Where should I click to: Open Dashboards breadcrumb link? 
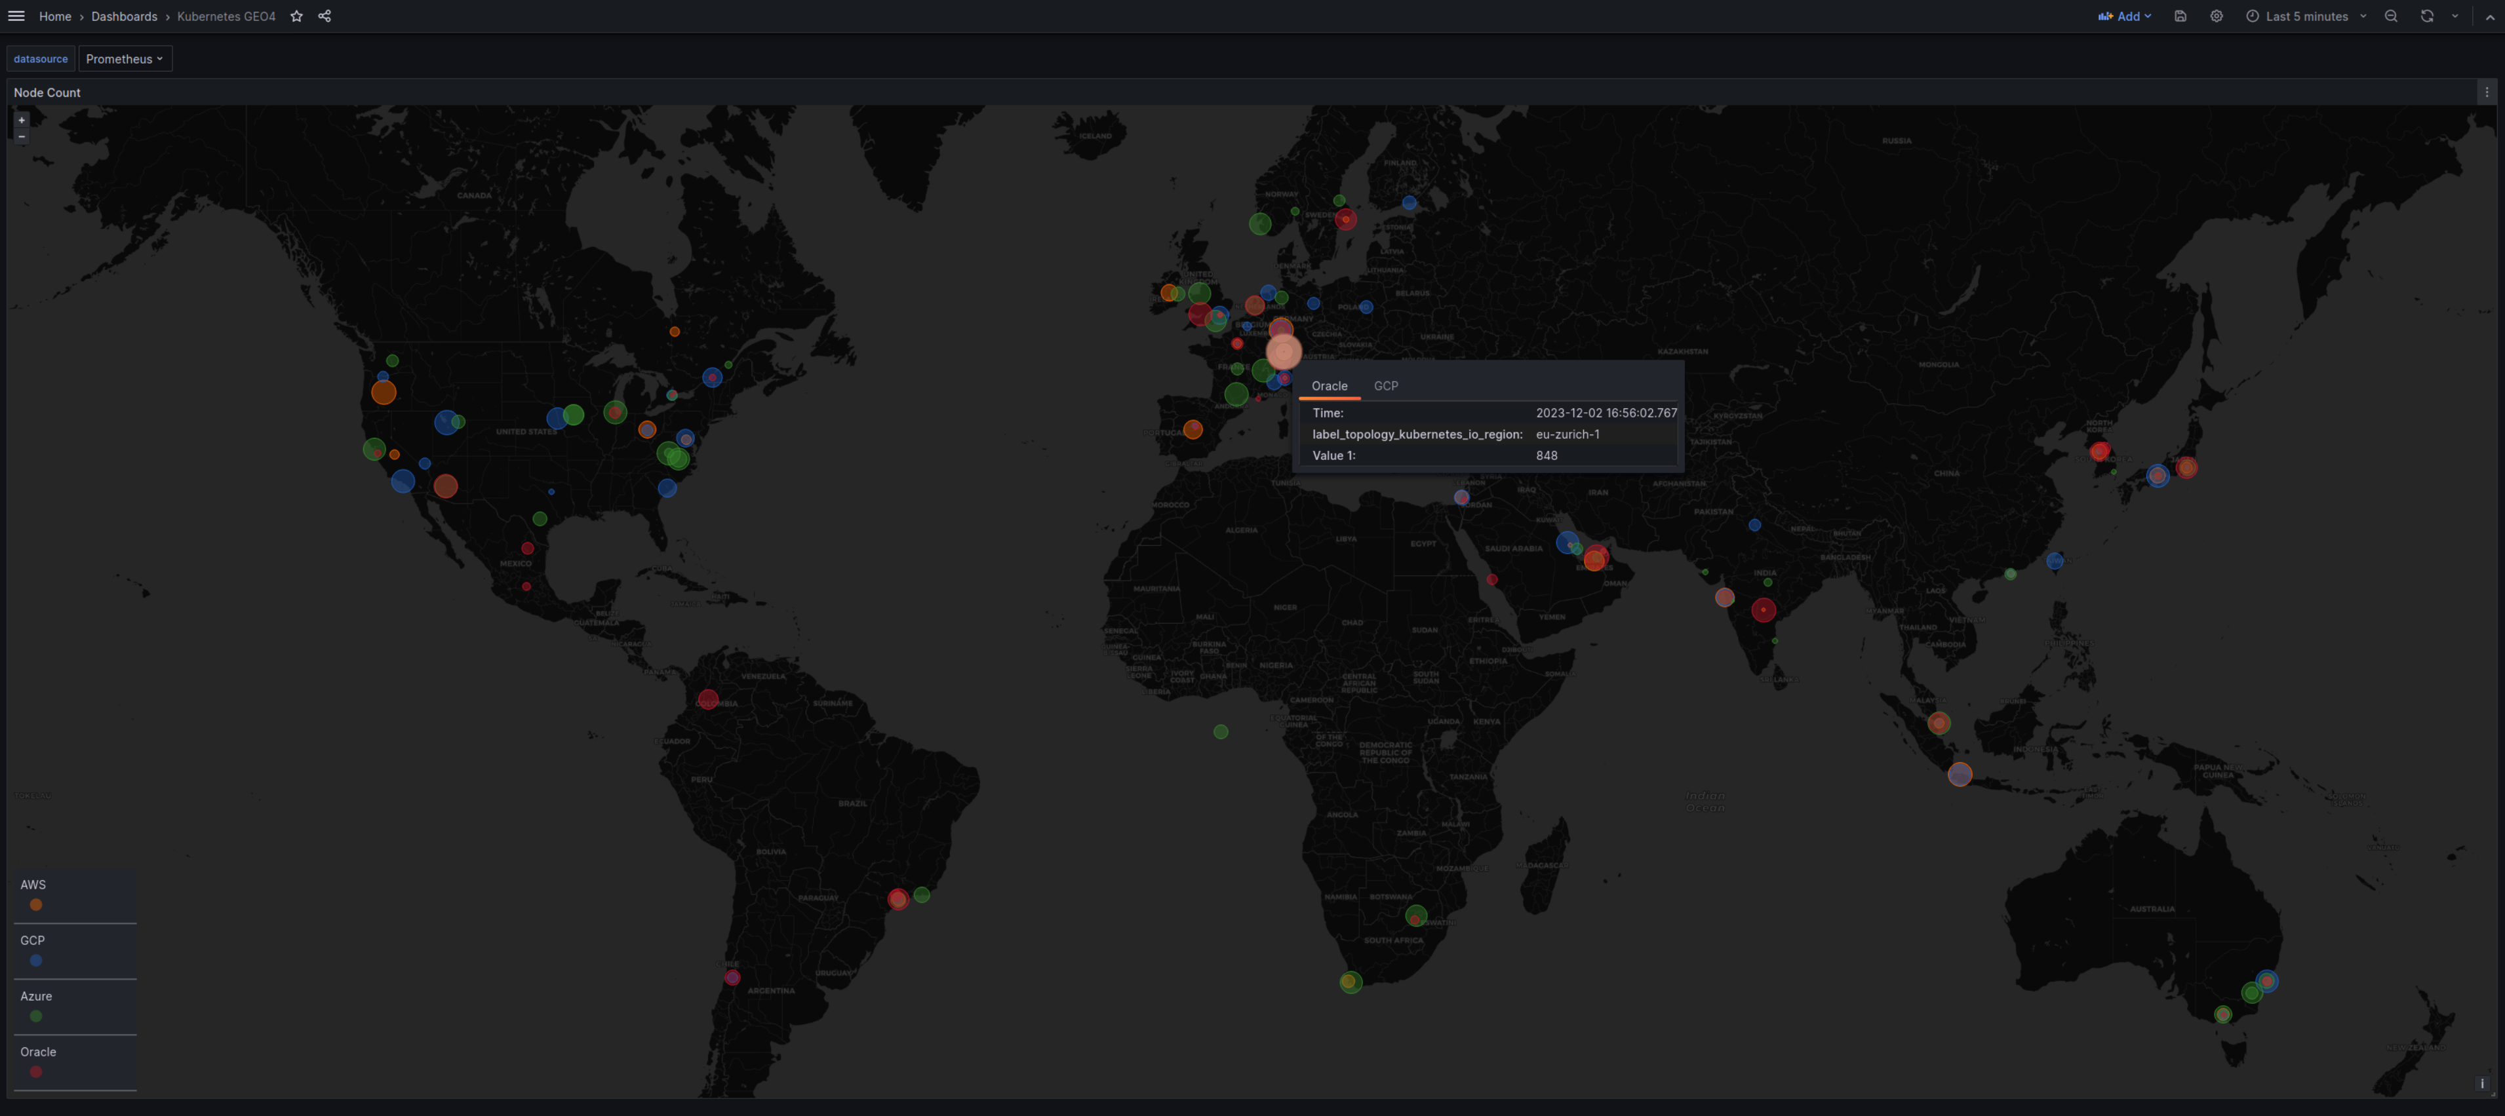coord(123,16)
